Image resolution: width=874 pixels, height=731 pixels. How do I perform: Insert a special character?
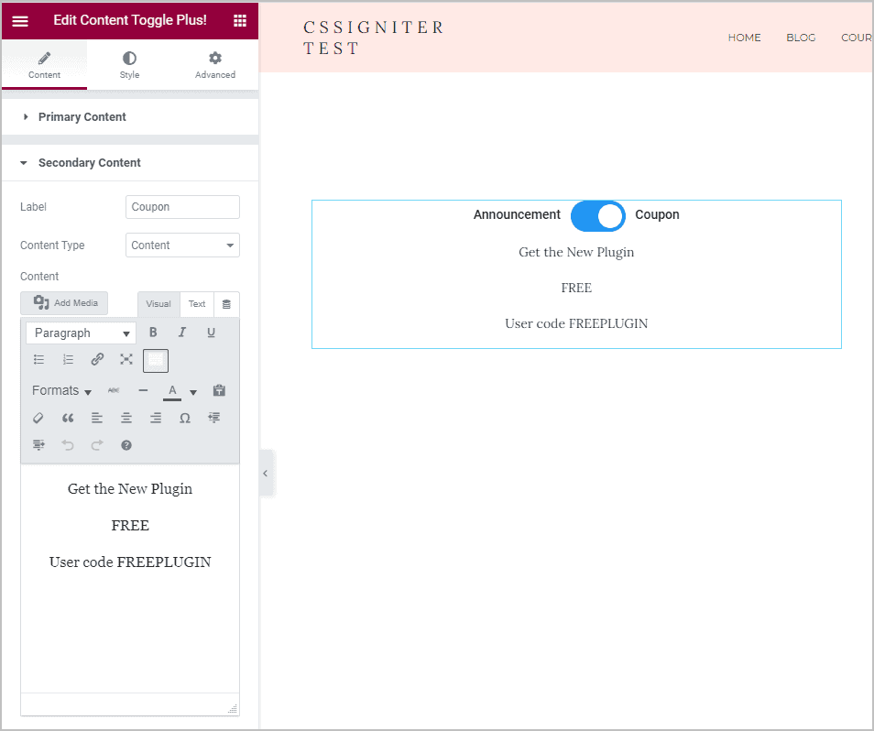[185, 418]
